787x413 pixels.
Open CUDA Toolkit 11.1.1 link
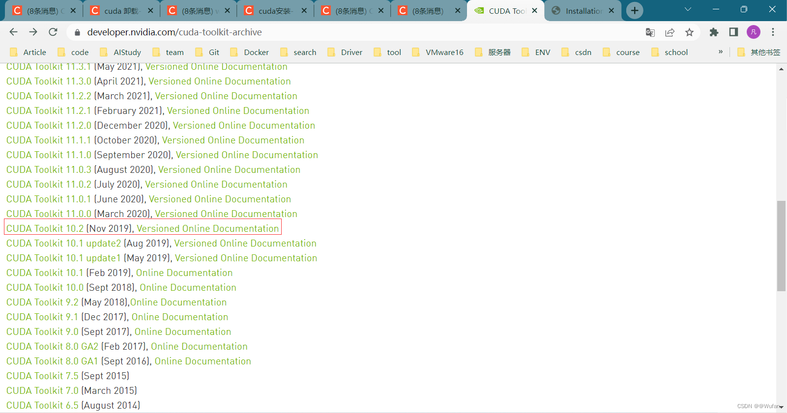[49, 140]
